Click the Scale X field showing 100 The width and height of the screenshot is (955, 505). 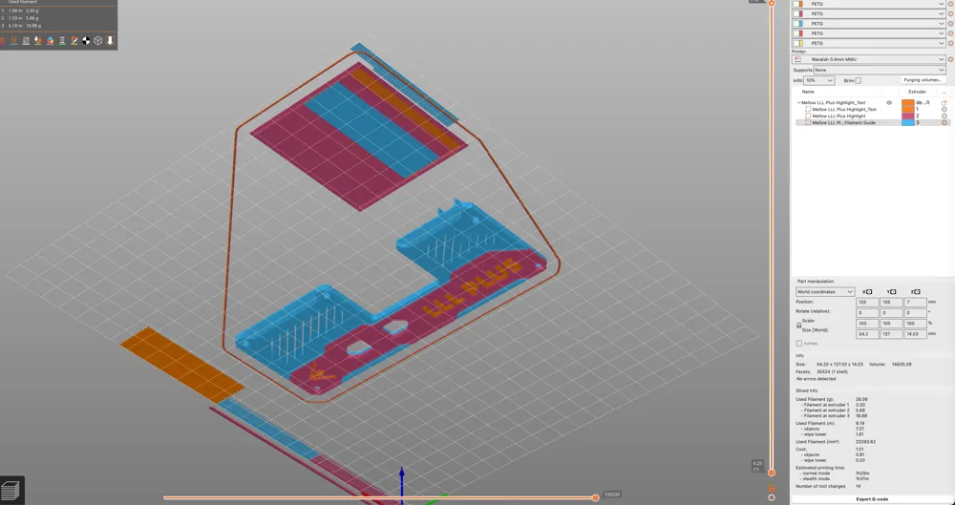coord(867,324)
